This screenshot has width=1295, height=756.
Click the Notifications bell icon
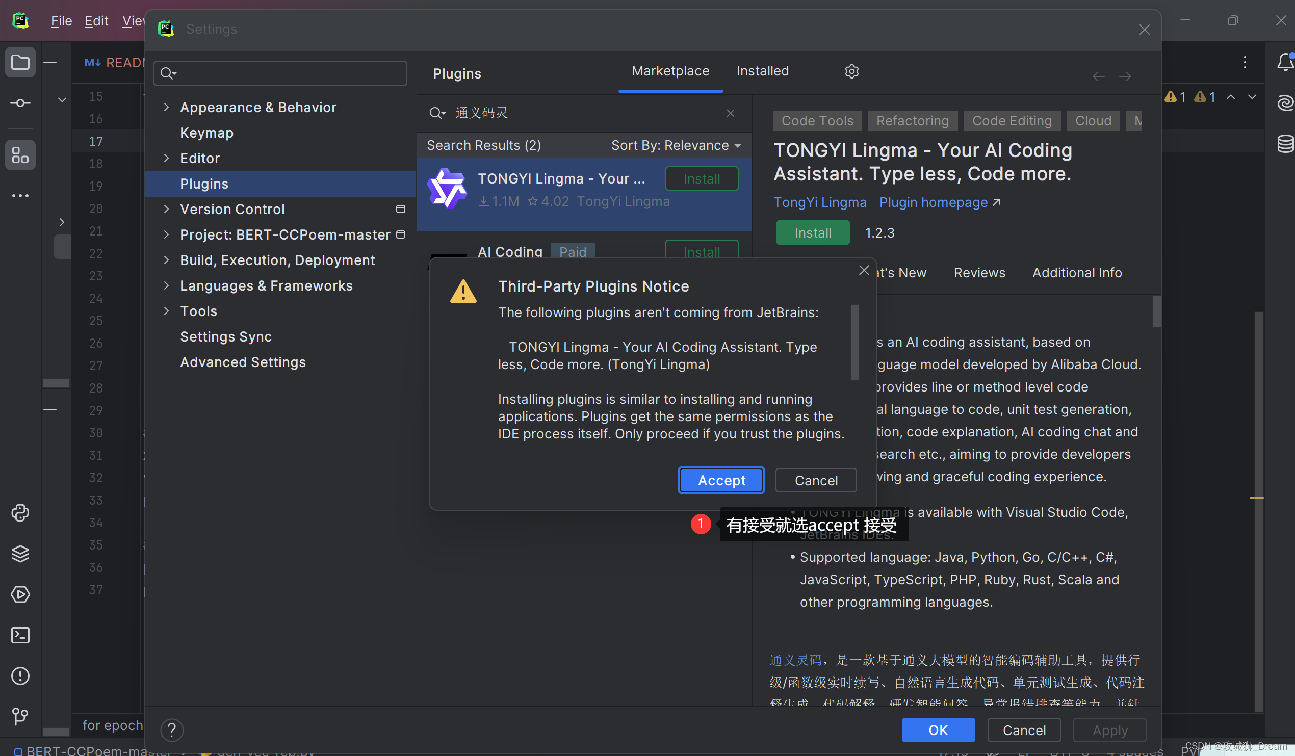click(1284, 62)
